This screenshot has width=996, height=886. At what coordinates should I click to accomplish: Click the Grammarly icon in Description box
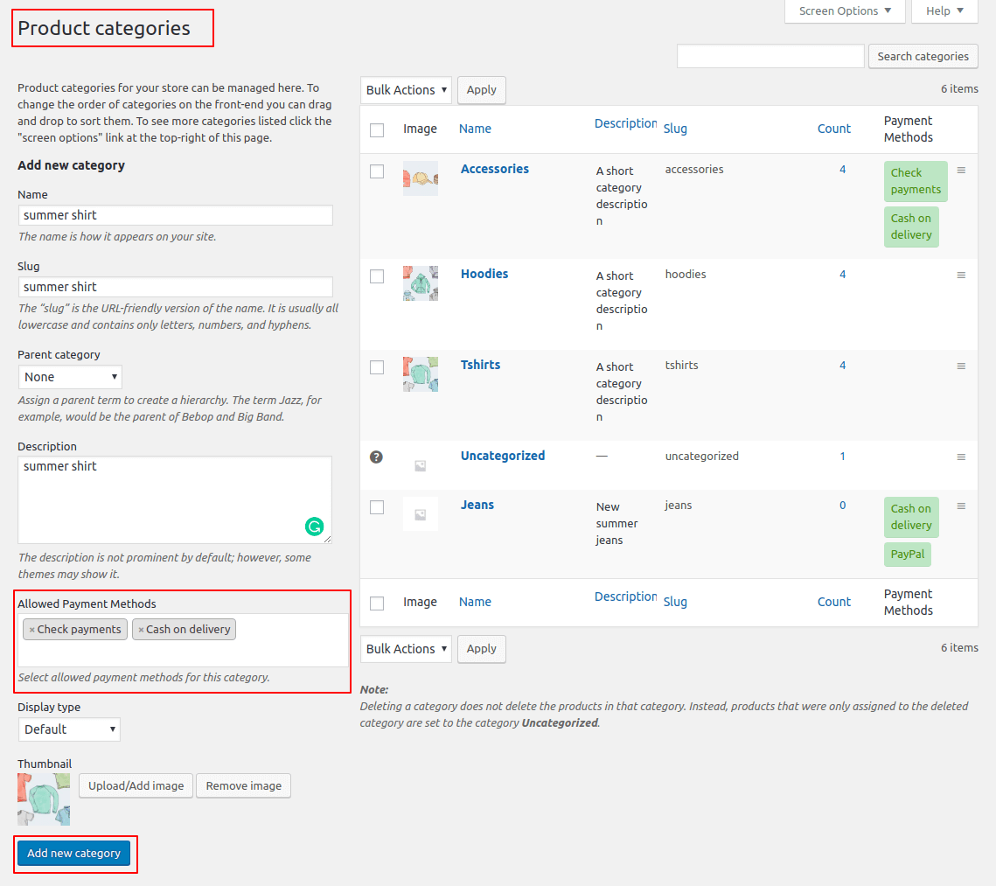click(314, 527)
